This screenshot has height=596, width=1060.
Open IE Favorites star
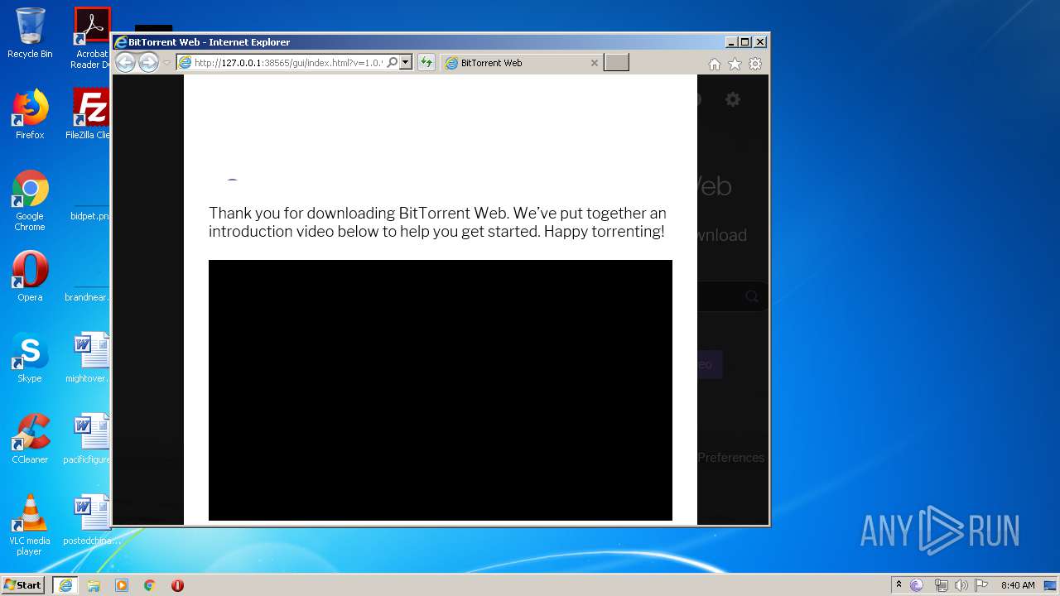tap(735, 64)
